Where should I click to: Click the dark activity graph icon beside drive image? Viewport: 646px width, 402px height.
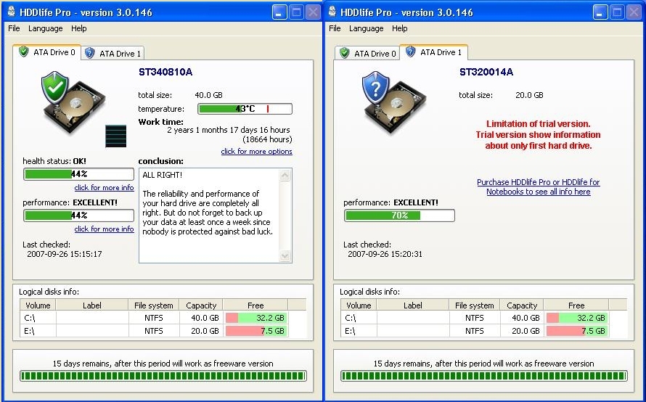[x=115, y=136]
